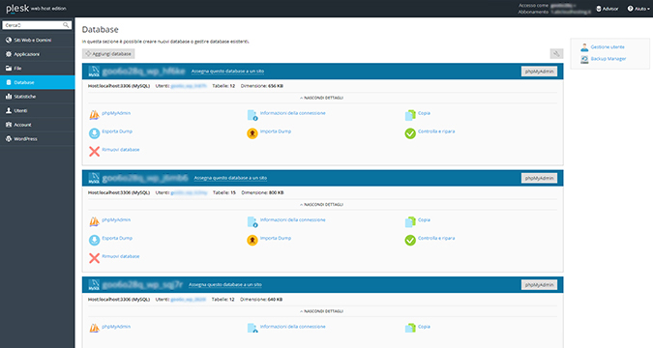Click Gestione utente person icon
Screen dimensions: 653x348
tap(584, 47)
